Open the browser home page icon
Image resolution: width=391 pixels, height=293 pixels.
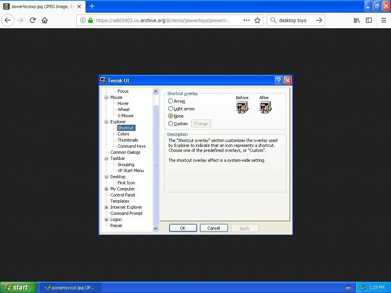click(45, 20)
